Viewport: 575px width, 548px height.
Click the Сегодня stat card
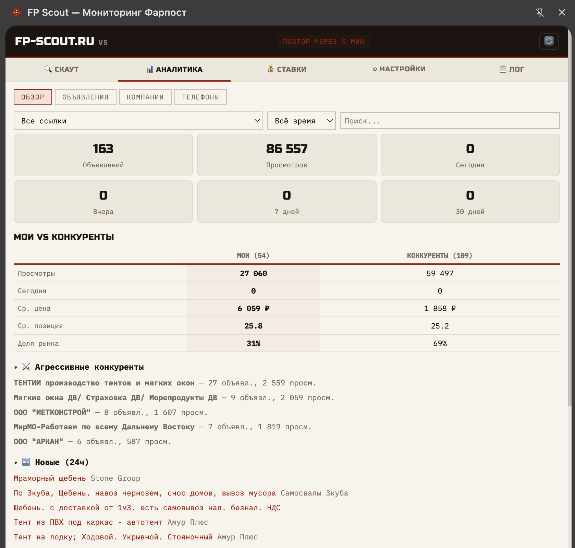tap(470, 155)
